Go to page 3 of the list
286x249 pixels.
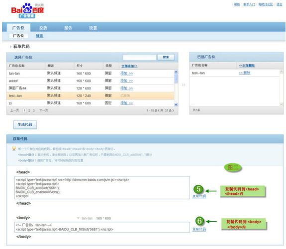(x=34, y=110)
